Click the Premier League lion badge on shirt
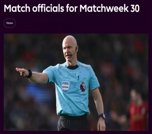Viewport: 152px width, 134px height. [83, 87]
